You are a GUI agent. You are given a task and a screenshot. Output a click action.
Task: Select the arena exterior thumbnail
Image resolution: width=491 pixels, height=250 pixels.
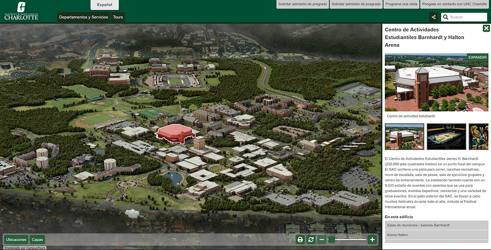(404, 137)
